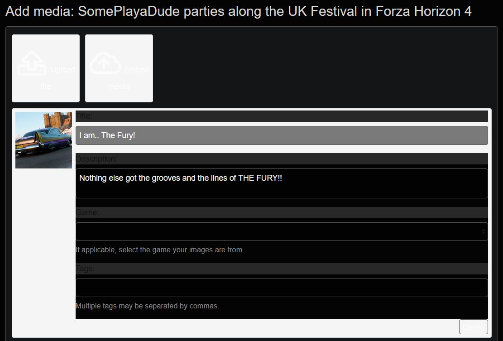Focus the empty Tags input field
This screenshot has width=503, height=341.
(x=282, y=288)
